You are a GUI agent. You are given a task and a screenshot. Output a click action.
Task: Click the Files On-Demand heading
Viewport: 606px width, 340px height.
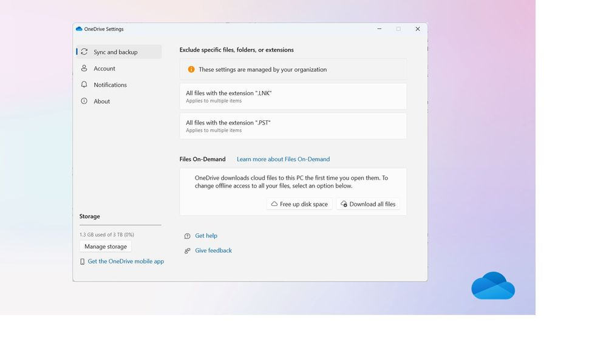tap(203, 159)
